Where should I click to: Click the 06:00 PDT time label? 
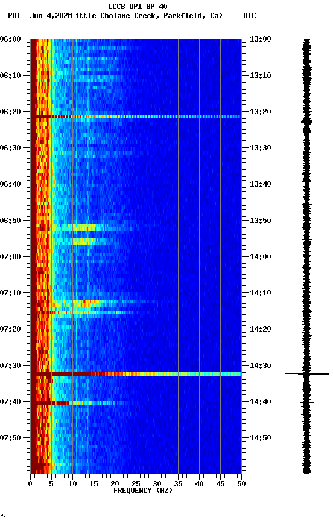tap(10, 39)
